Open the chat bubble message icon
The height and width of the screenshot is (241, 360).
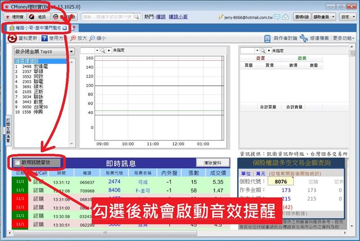(277, 17)
